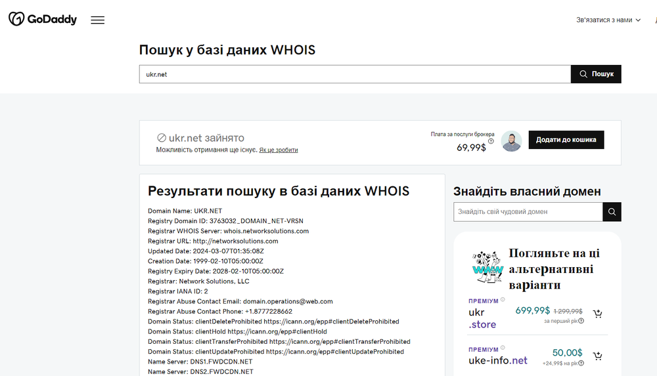Click the info icon next to за перший рік
This screenshot has height=376, width=657.
tap(581, 321)
